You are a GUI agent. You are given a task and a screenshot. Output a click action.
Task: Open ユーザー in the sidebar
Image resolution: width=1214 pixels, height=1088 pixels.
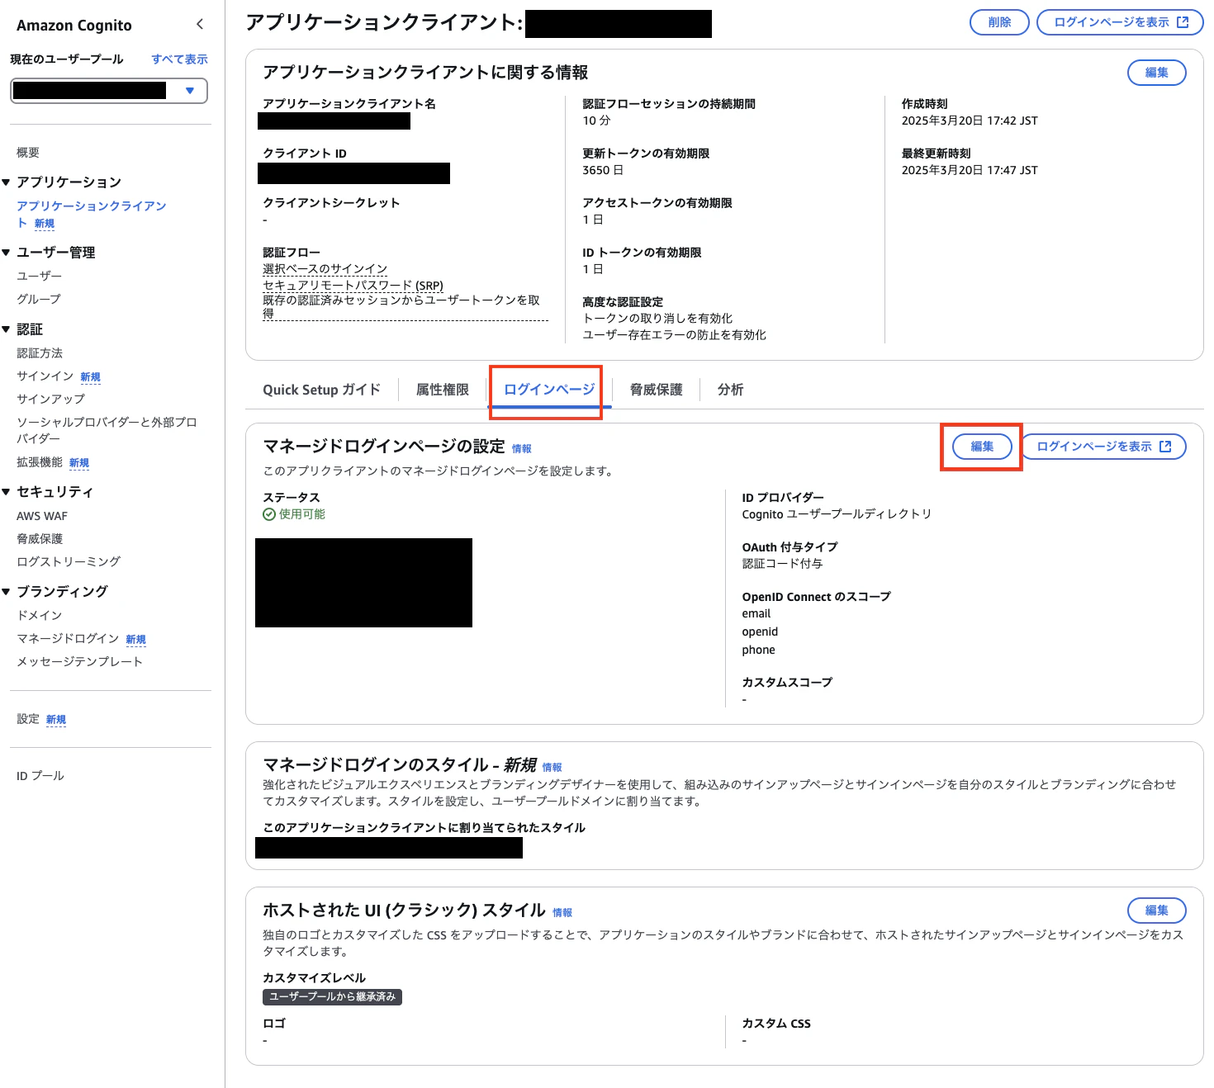coord(39,276)
